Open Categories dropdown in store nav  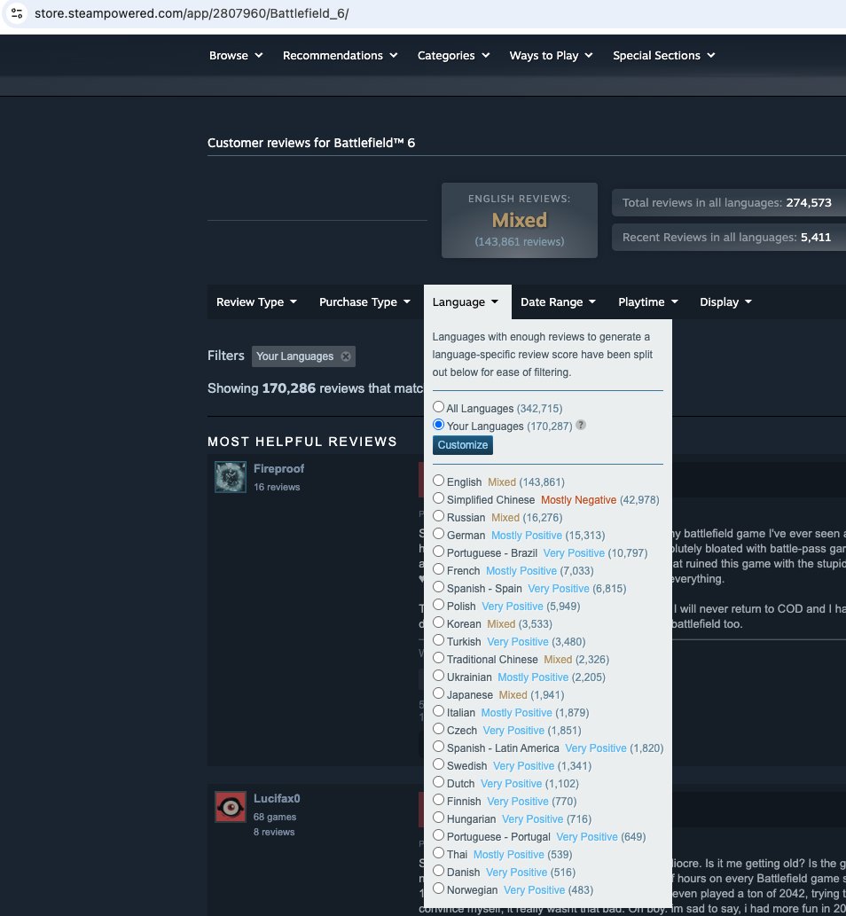point(453,56)
